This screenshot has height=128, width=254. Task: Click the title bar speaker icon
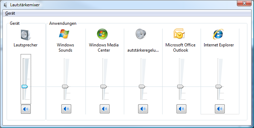pos(5,5)
